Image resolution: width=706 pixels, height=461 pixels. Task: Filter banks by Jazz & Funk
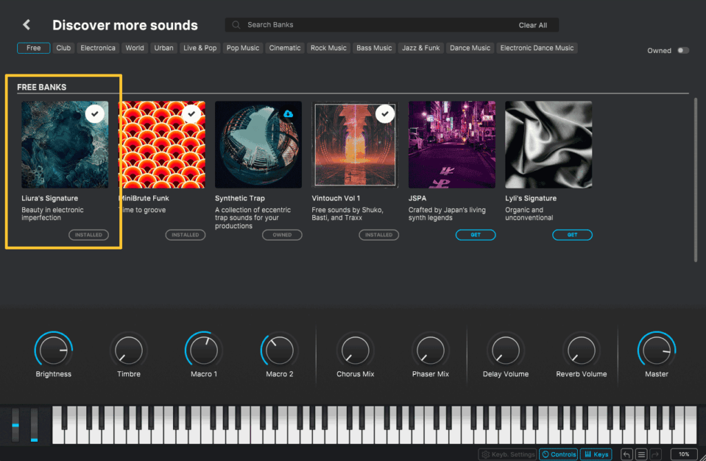[421, 48]
